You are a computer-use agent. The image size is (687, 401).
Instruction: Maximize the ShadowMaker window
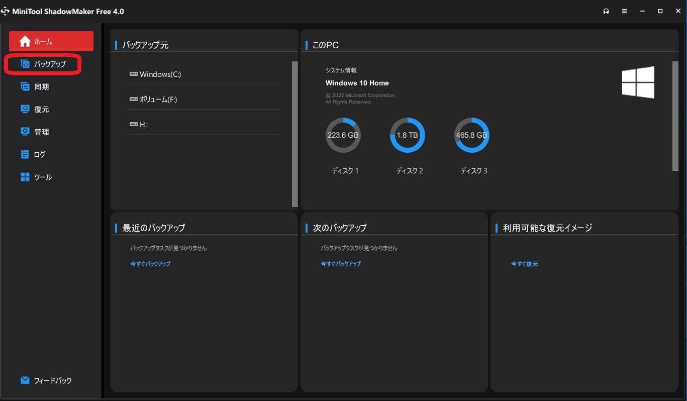660,11
